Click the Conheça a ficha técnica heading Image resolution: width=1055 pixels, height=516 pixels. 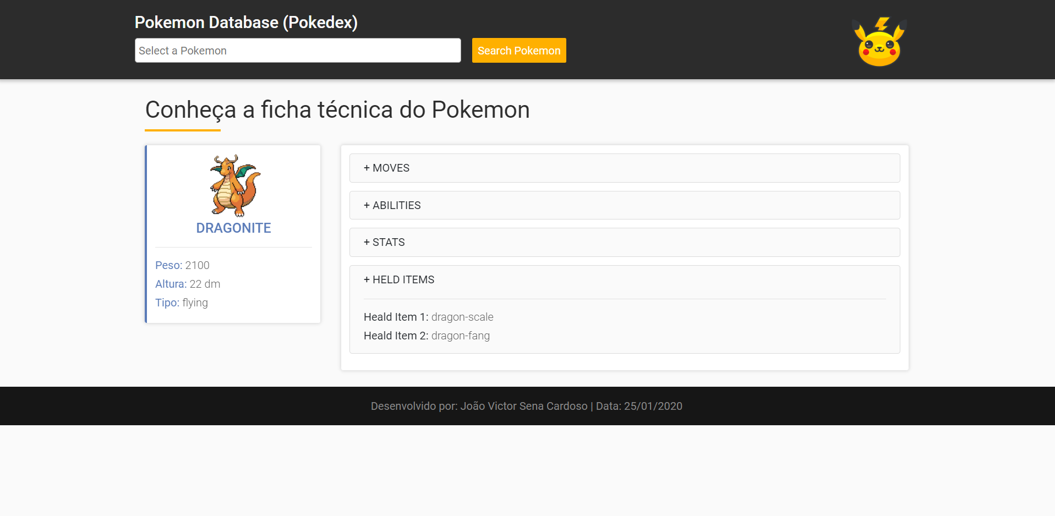click(x=337, y=109)
